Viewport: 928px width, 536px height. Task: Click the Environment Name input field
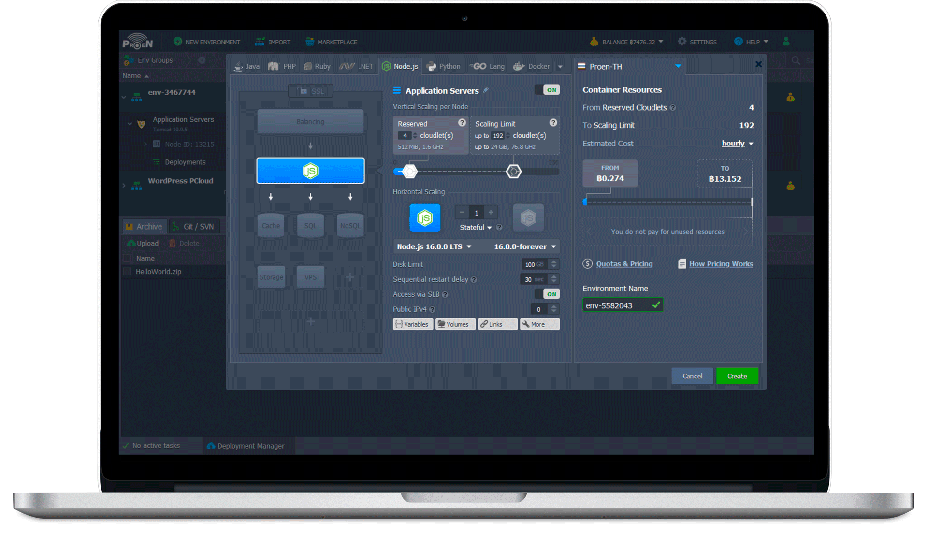click(x=623, y=305)
